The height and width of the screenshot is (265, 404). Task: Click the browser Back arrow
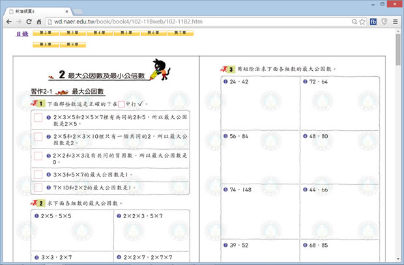[8, 21]
